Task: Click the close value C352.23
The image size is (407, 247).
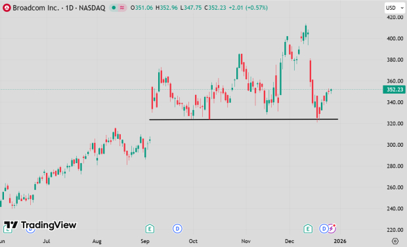Action: (215, 8)
